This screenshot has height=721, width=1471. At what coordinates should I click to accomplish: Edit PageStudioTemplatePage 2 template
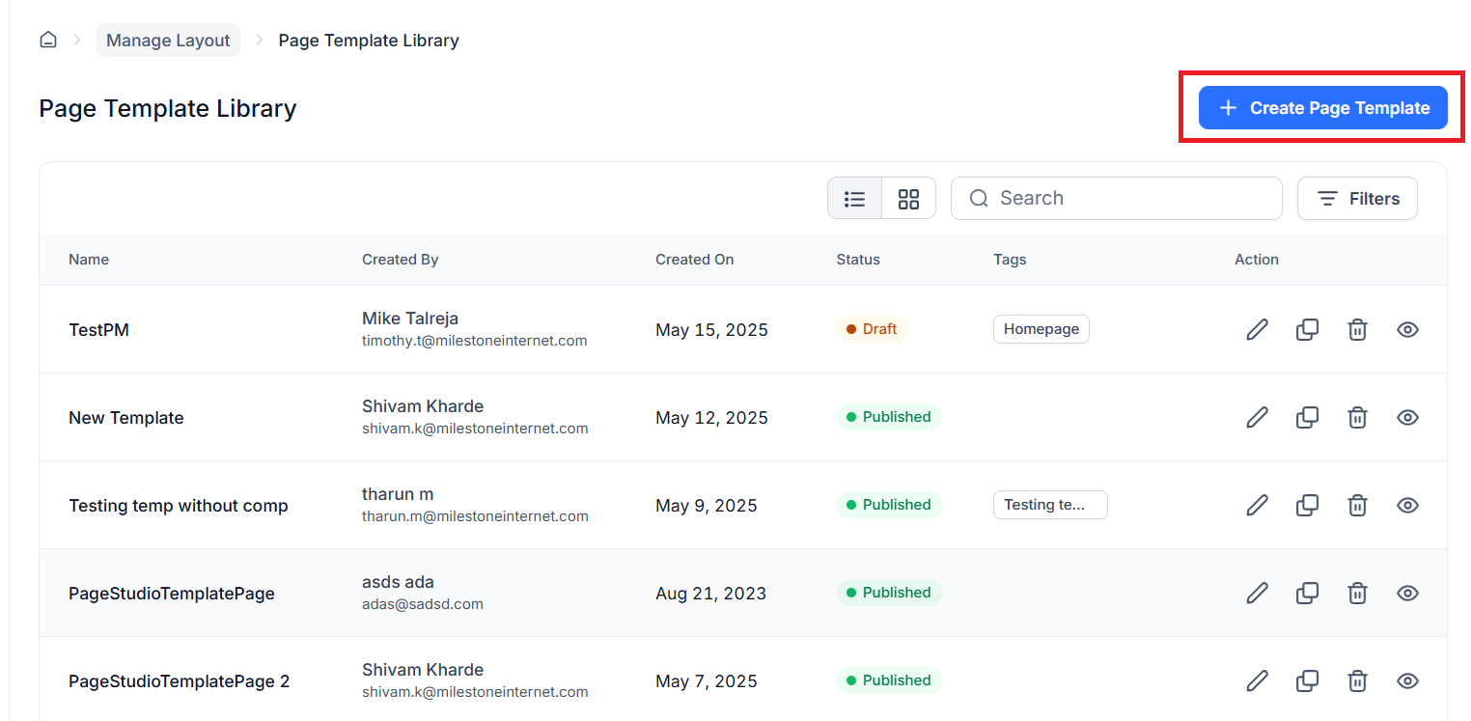pyautogui.click(x=1258, y=681)
